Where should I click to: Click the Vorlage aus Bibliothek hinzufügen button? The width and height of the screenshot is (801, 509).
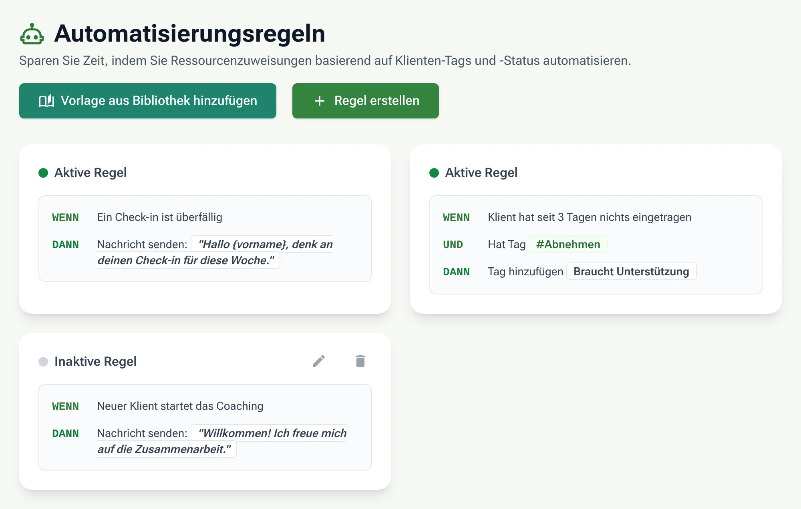148,101
